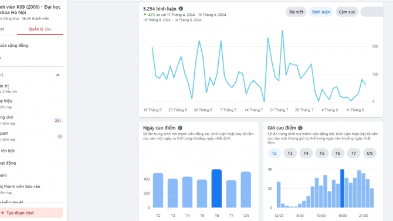Viewport: 393px width, 221px height.
Task: Click the '16 Tháng 6, 2024 - 14 Tháng 8, 2024' date range
Action: point(172,20)
